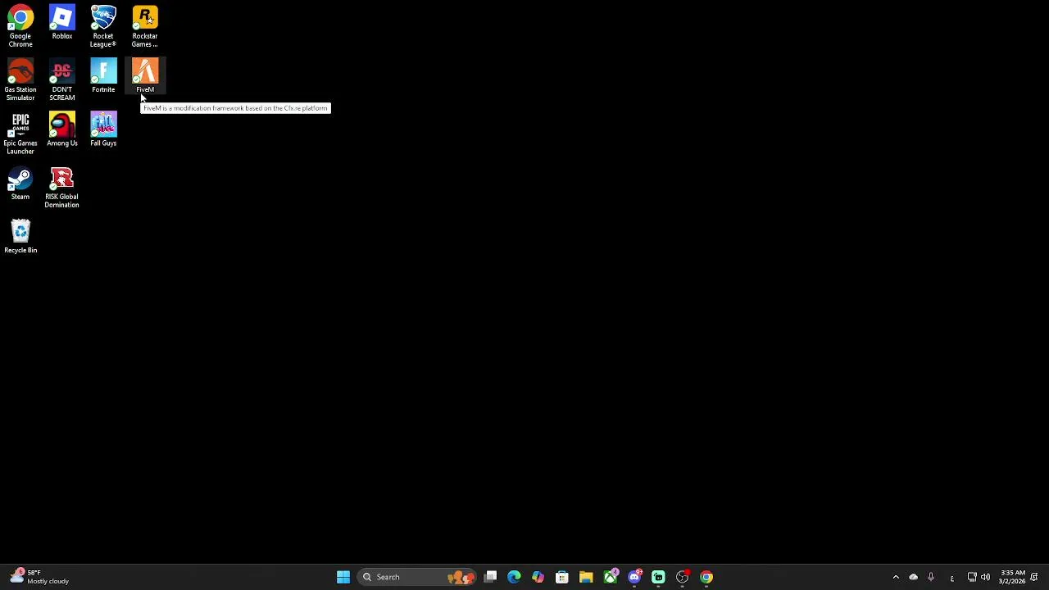Switch to Chrome in the taskbar
The image size is (1049, 590).
pyautogui.click(x=706, y=577)
